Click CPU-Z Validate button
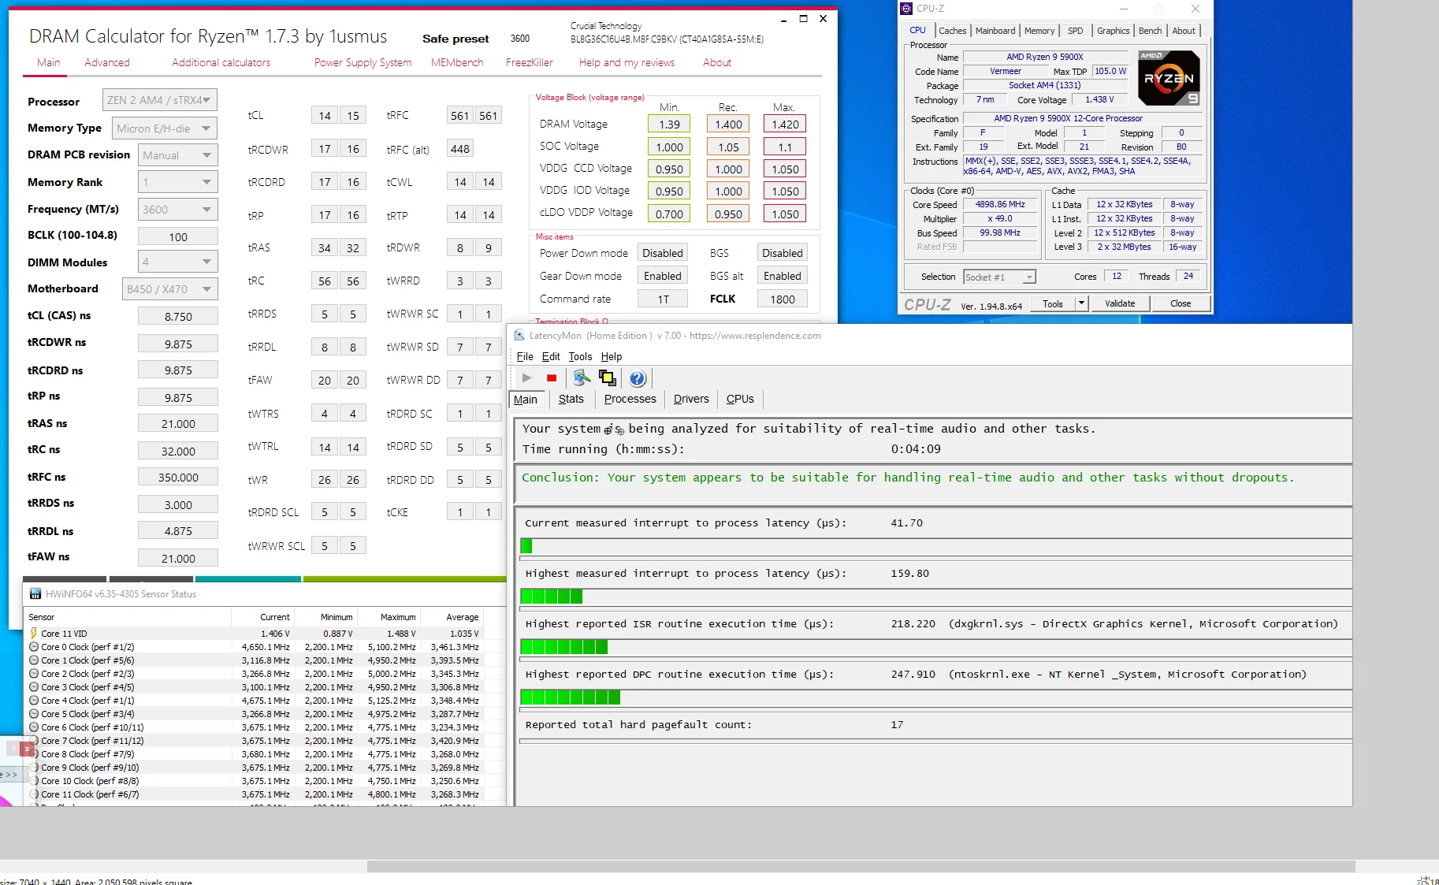This screenshot has width=1439, height=885. point(1120,303)
